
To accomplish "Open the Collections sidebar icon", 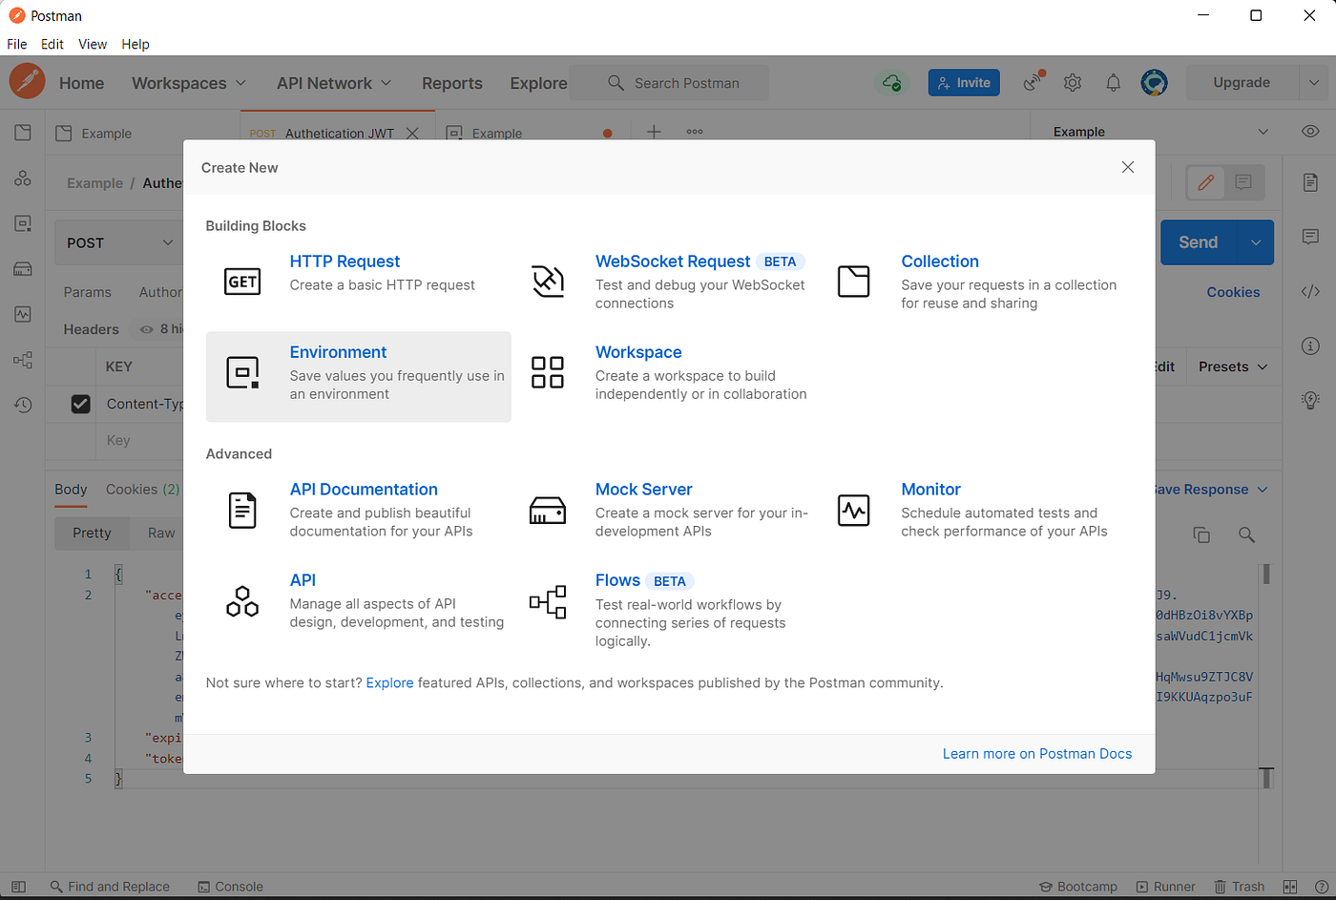I will click(x=23, y=133).
